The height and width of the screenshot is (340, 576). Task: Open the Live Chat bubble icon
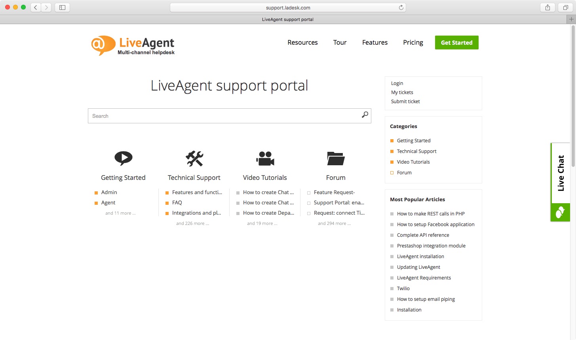[560, 212]
